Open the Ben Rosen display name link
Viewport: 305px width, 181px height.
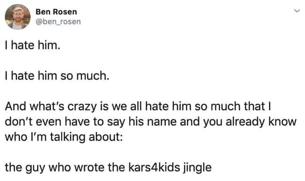(x=56, y=12)
